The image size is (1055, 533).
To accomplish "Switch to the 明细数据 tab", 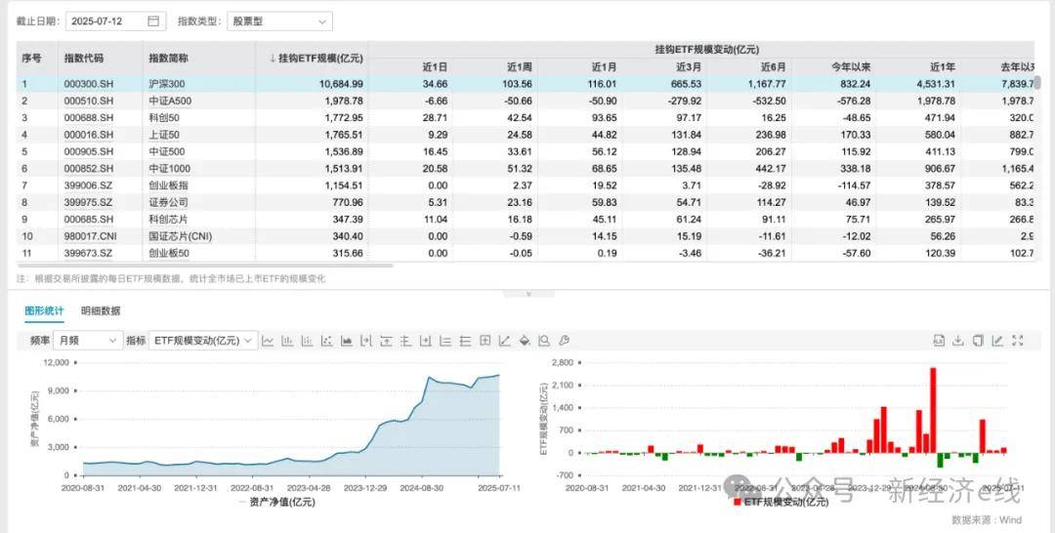I will coord(101,310).
